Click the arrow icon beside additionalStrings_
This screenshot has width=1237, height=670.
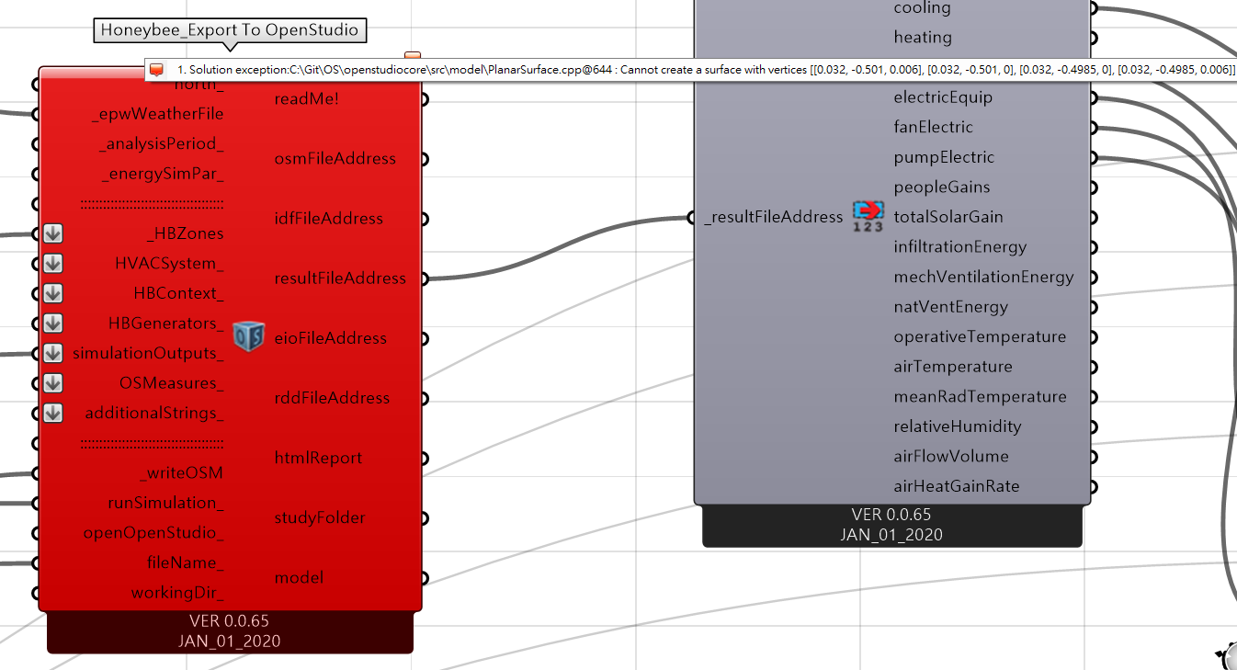53,413
